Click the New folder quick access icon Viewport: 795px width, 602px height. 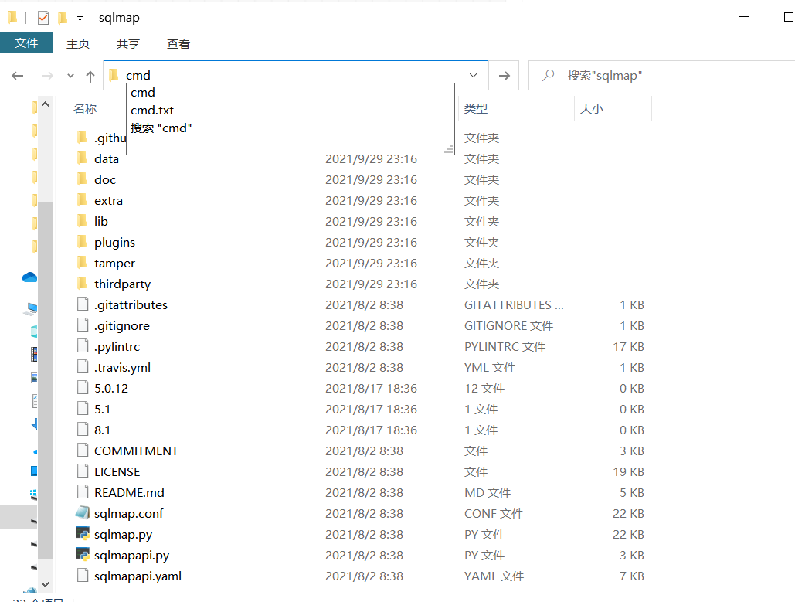(x=63, y=19)
